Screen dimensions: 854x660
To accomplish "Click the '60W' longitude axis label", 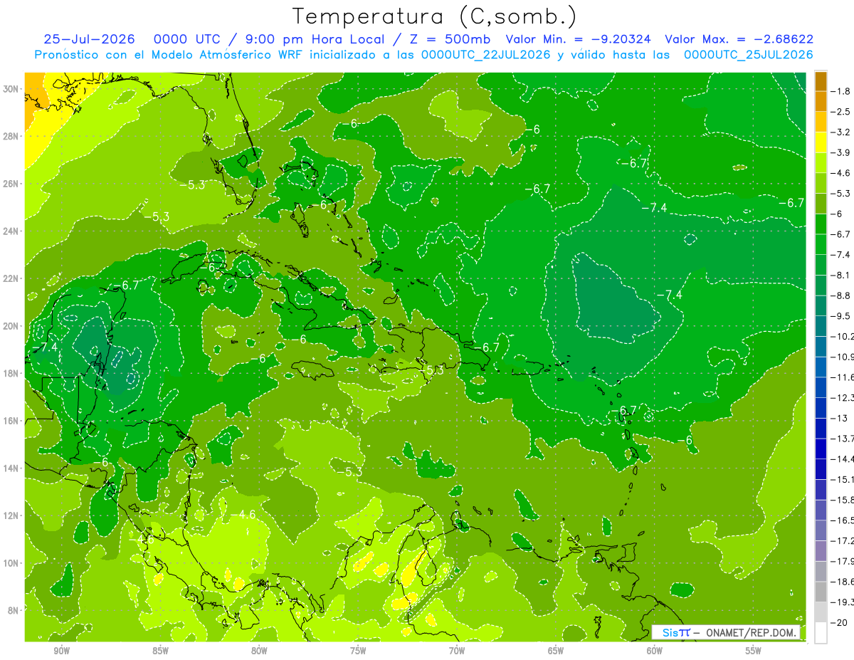I will coord(655,651).
